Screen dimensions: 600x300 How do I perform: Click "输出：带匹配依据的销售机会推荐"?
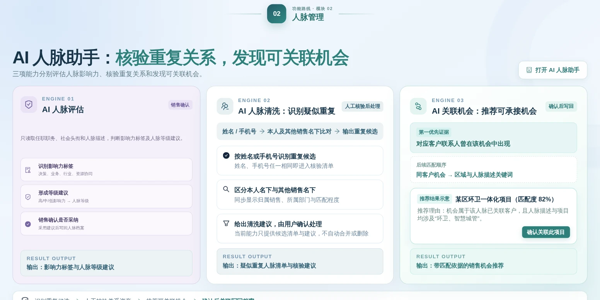(460, 266)
